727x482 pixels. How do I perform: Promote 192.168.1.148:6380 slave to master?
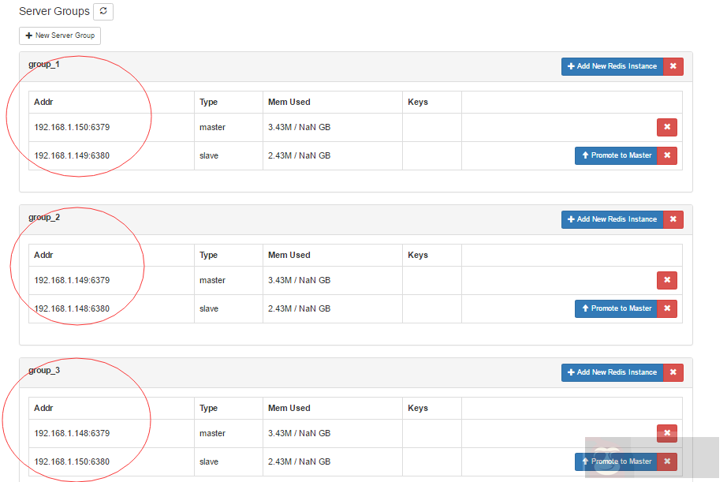click(x=616, y=308)
